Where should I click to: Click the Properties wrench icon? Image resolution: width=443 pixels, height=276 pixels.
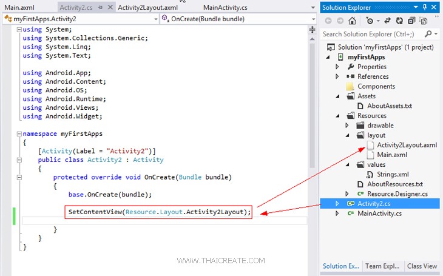tap(351, 67)
